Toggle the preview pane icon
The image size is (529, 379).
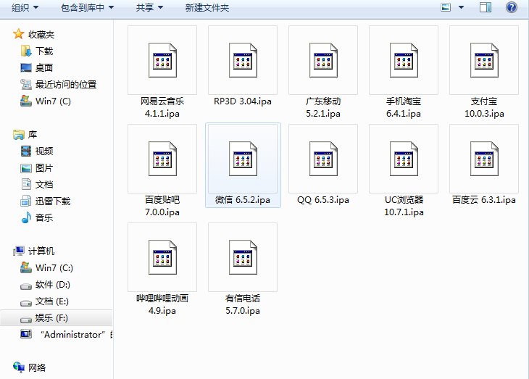point(486,7)
